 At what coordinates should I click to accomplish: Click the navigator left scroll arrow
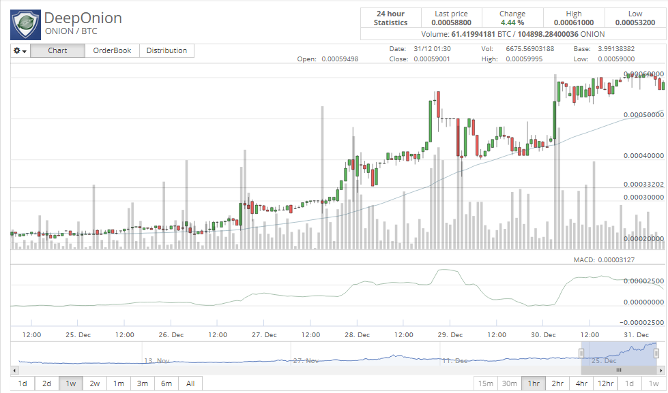14,370
